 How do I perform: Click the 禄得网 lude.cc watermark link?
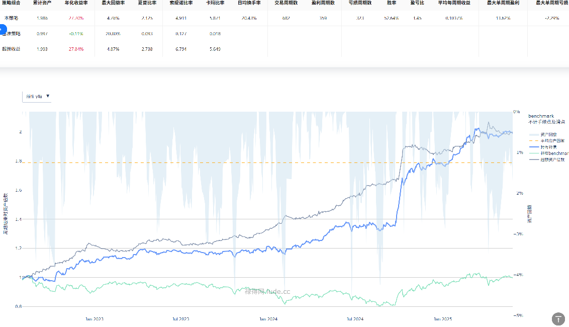267,291
